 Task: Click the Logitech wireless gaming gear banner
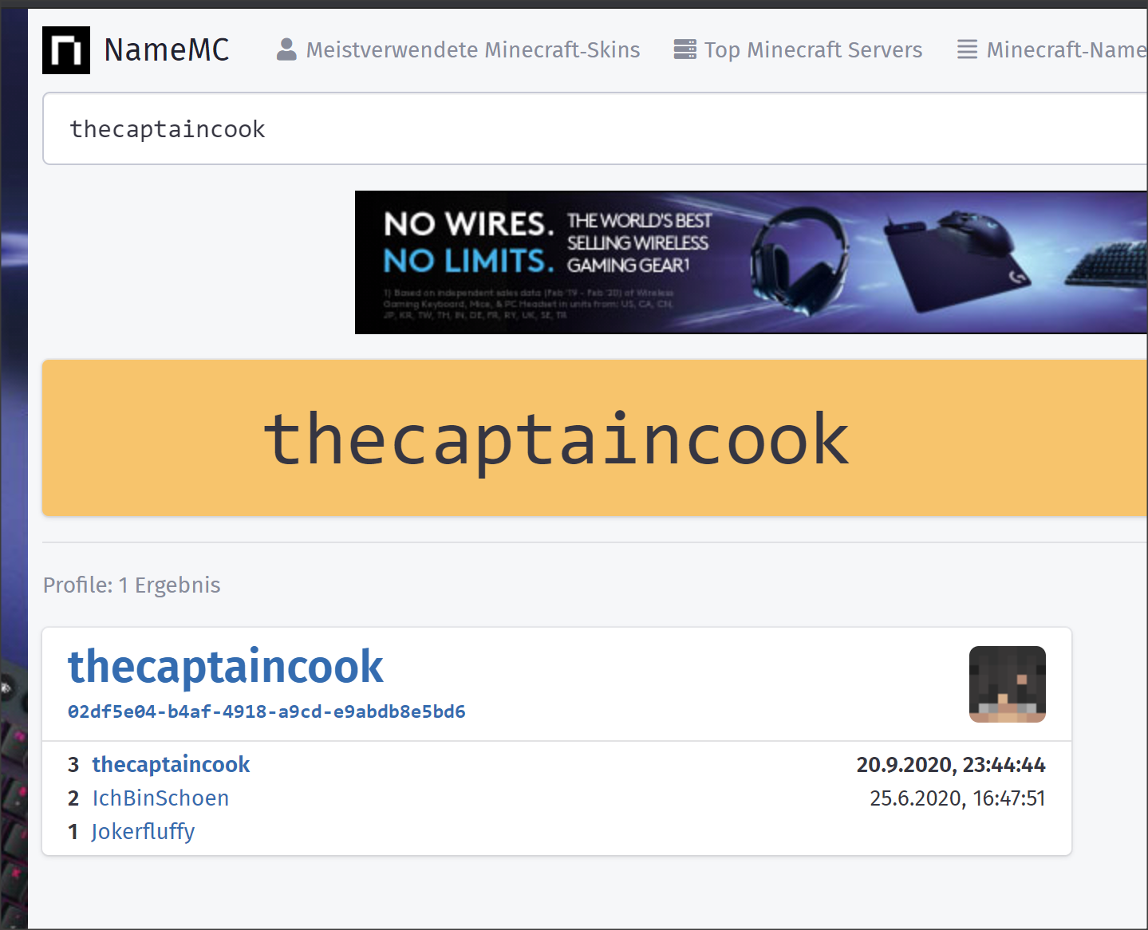point(752,262)
